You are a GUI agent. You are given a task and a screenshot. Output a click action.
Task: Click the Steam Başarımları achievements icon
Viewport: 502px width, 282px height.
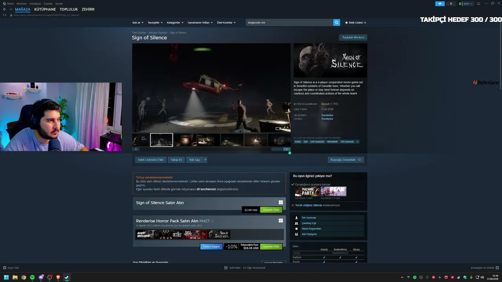296,229
